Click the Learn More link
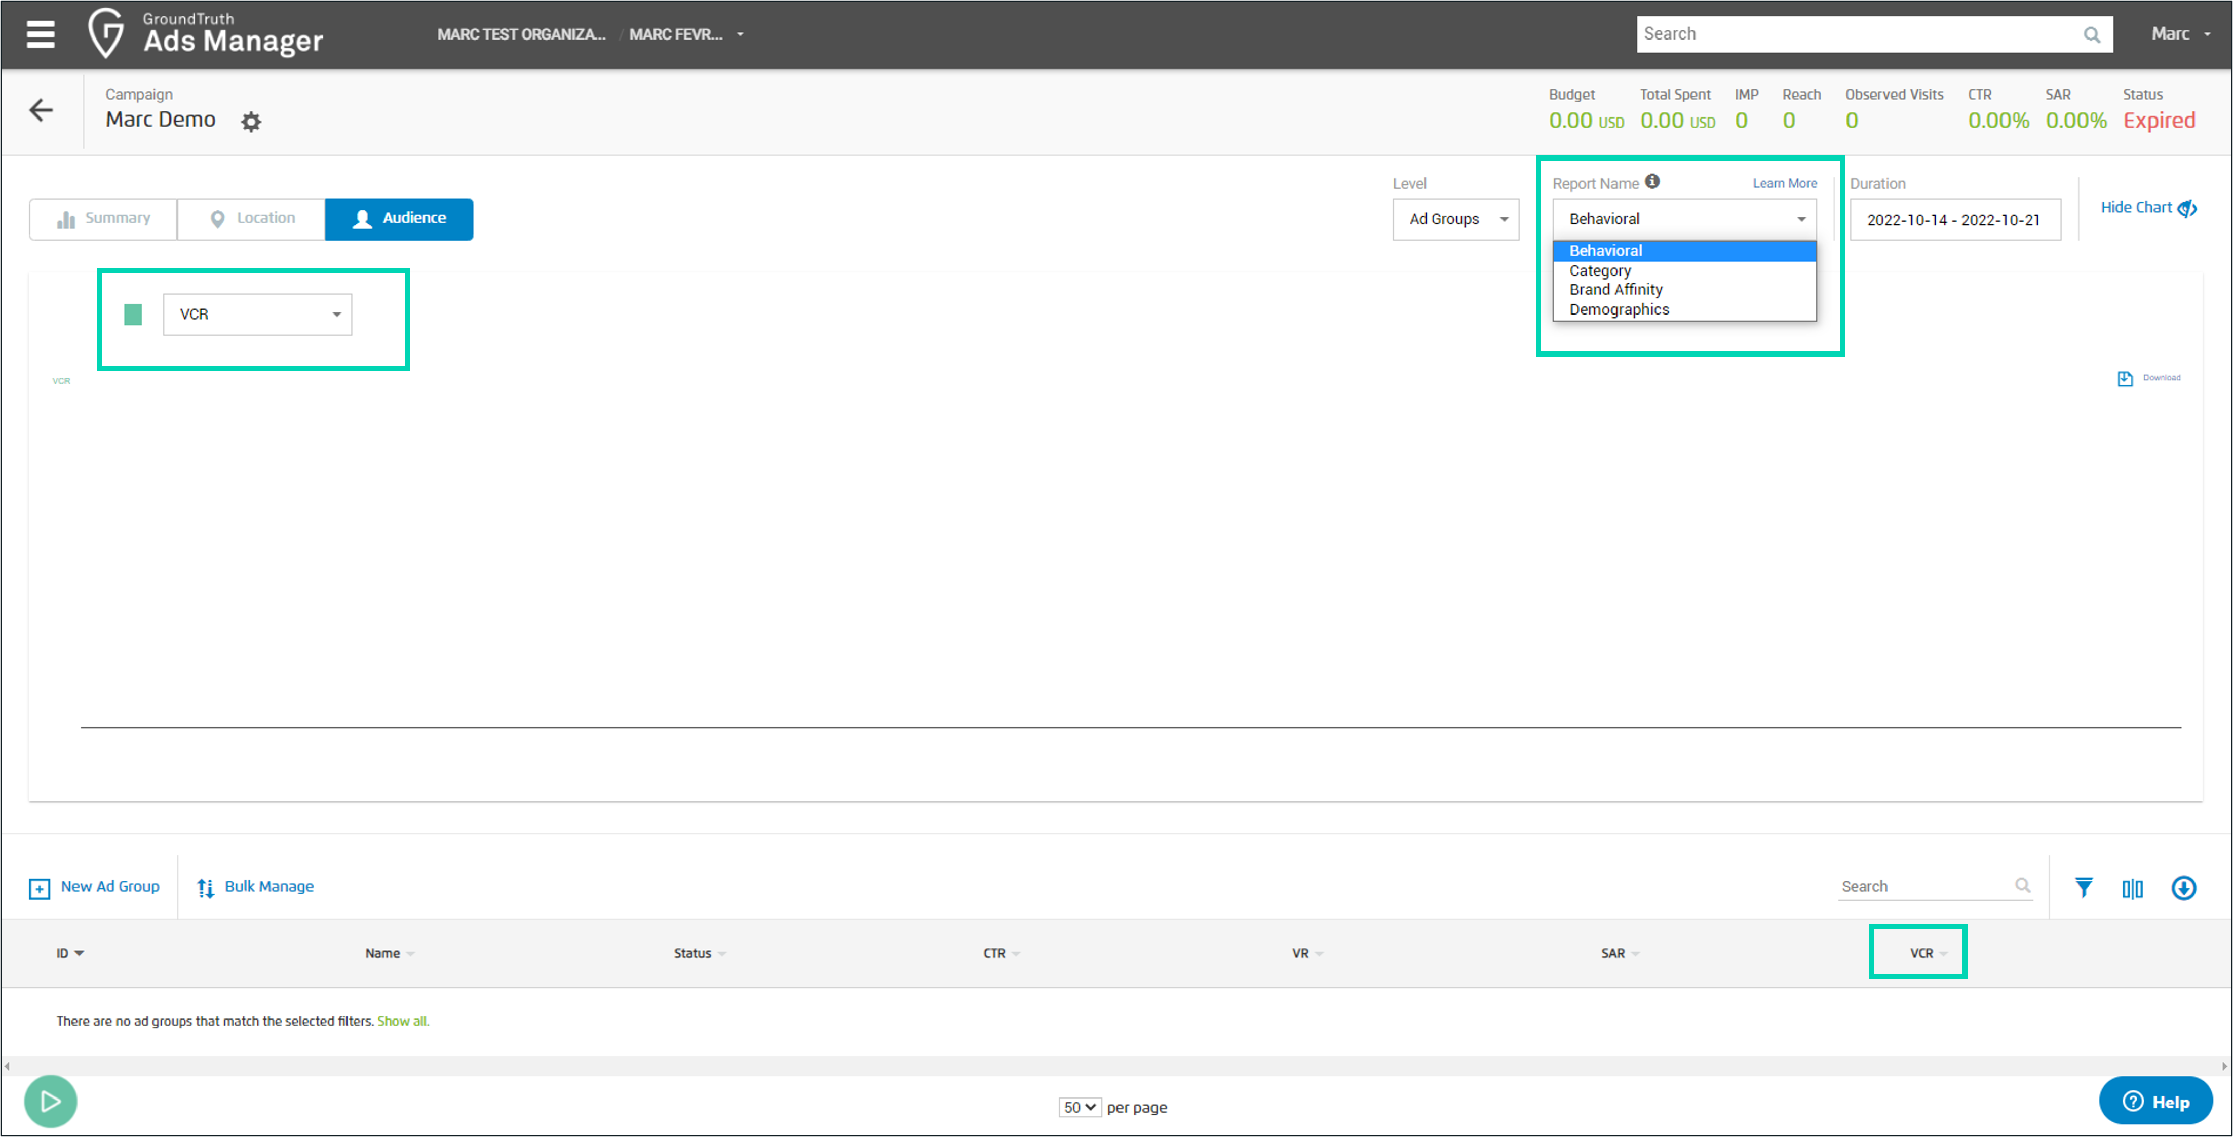The image size is (2233, 1137). coord(1784,183)
